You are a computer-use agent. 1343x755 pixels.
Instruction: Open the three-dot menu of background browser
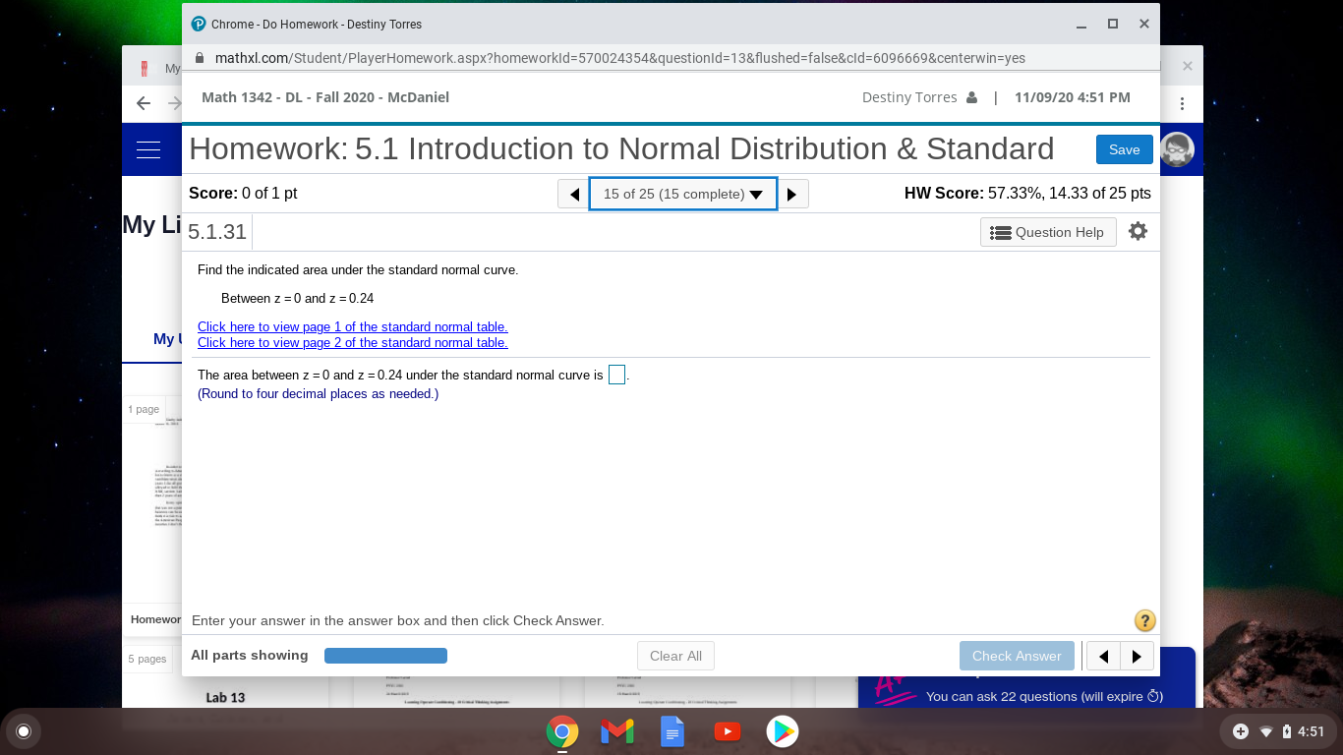tap(1182, 103)
